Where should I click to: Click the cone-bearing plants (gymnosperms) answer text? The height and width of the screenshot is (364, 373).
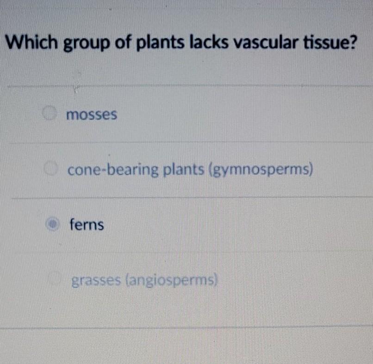tap(190, 170)
